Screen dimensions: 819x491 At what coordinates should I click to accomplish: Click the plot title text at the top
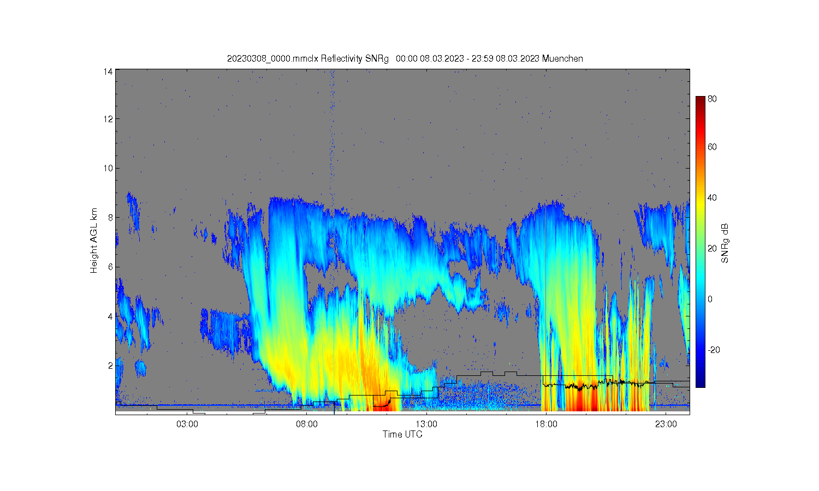tap(405, 58)
